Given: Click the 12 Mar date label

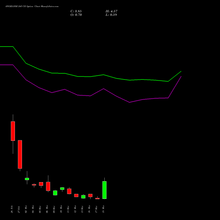Looking at the screenshot, I should click(75, 209).
